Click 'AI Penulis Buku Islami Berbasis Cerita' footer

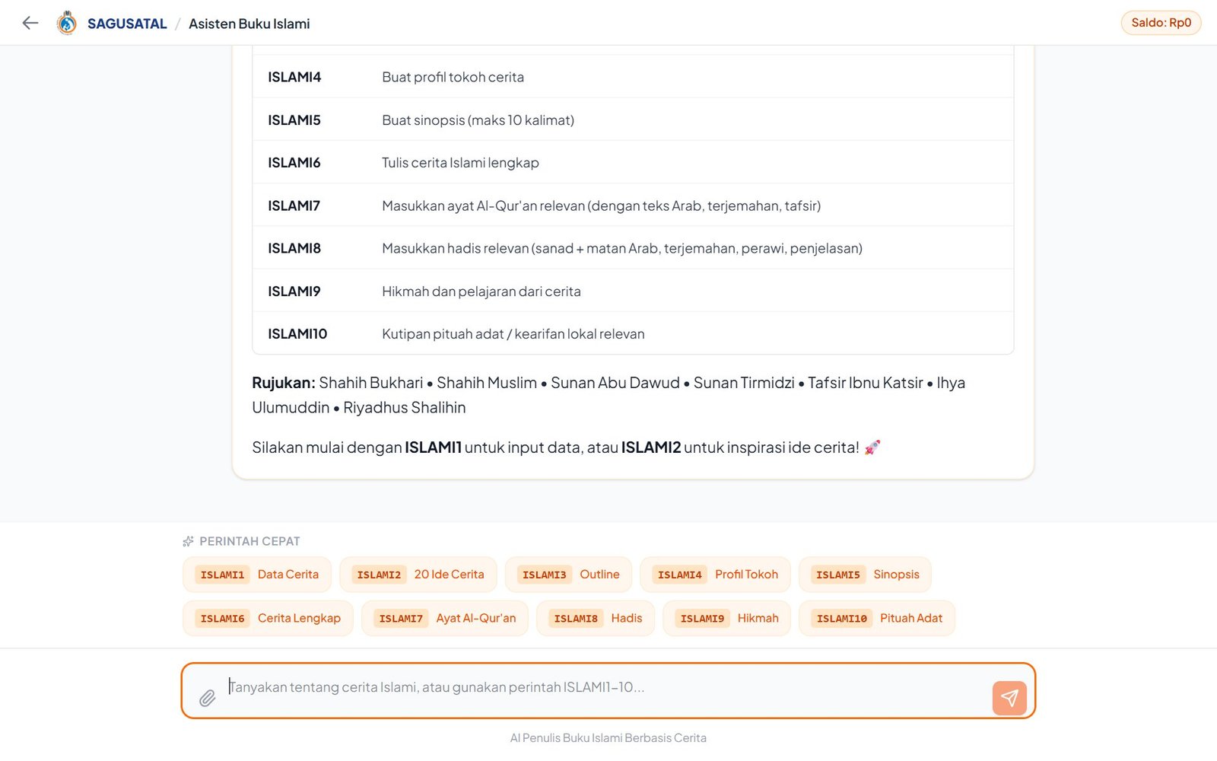click(608, 737)
